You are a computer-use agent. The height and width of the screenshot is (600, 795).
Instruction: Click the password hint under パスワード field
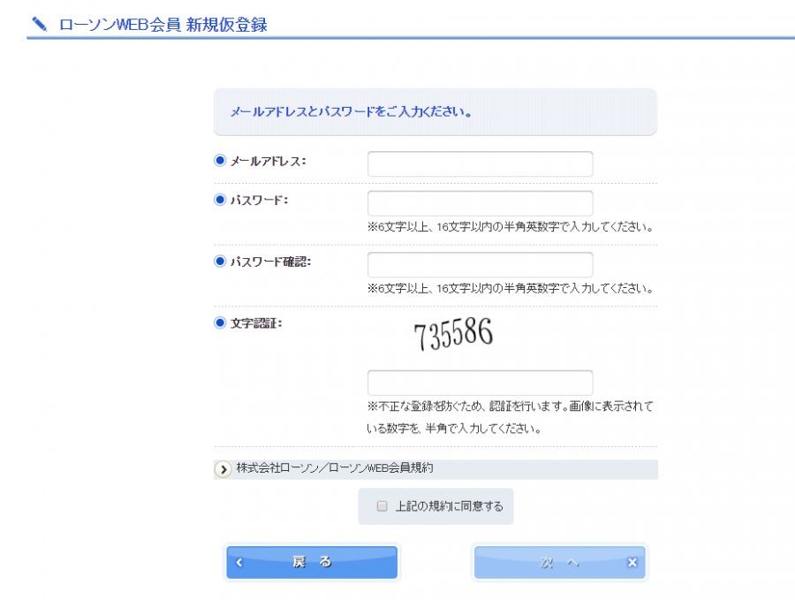tap(510, 227)
